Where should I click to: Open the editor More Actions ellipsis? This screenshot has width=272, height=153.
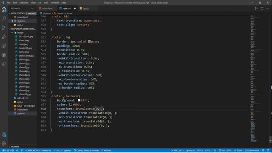point(267,8)
